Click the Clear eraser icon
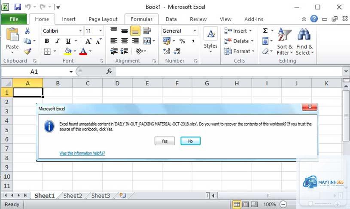 [265, 51]
